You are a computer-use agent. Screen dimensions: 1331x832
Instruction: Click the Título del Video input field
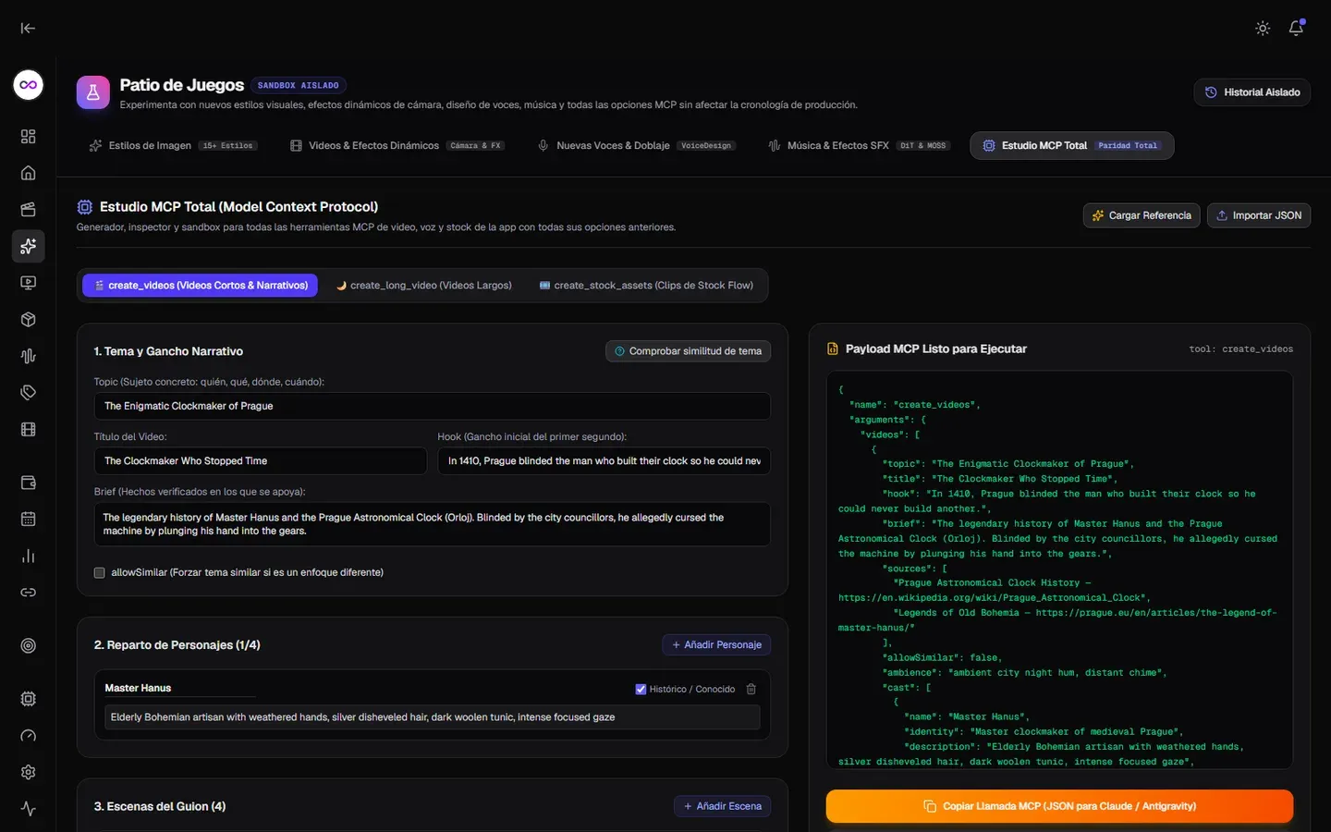coord(261,461)
